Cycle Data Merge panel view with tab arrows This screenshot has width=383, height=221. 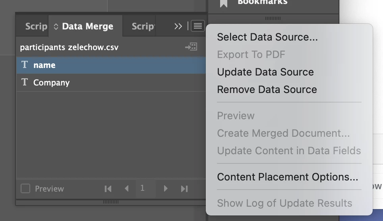coord(56,26)
